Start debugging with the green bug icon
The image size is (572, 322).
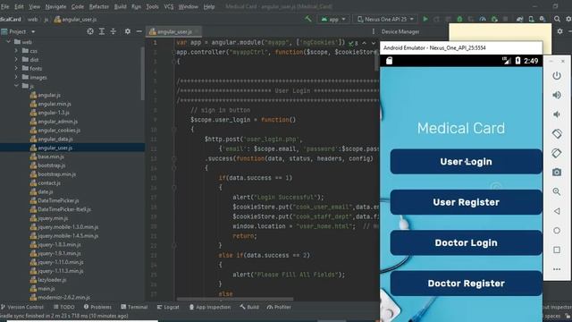pos(459,19)
